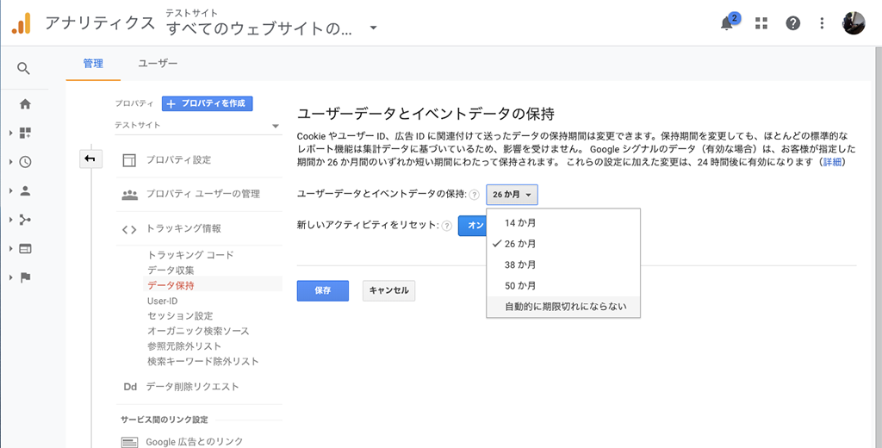Click the 詳細 link

[x=831, y=162]
